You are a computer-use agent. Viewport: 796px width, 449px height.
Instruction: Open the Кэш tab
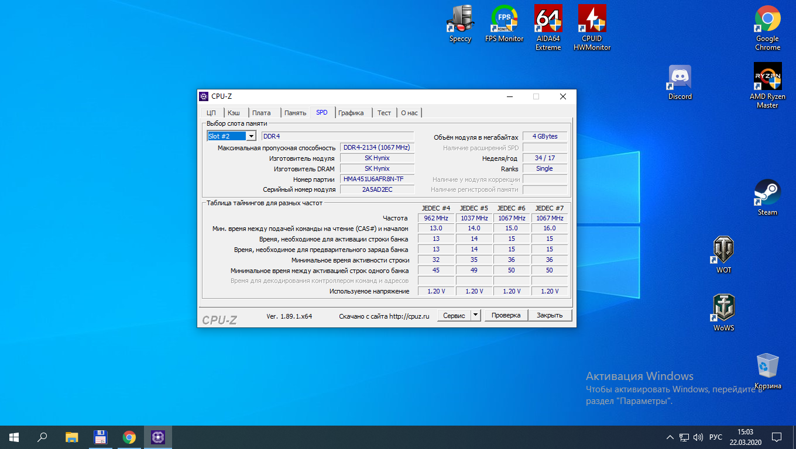(234, 113)
